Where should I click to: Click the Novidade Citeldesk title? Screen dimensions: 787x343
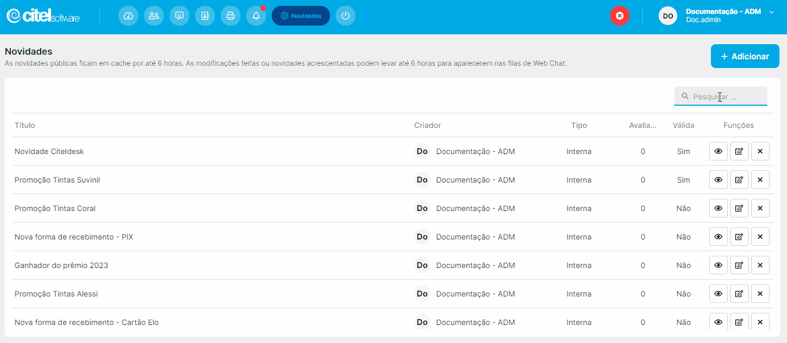tap(49, 151)
